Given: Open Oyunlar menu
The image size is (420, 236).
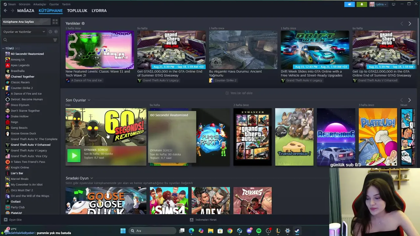Looking at the screenshot, I should 54,4.
